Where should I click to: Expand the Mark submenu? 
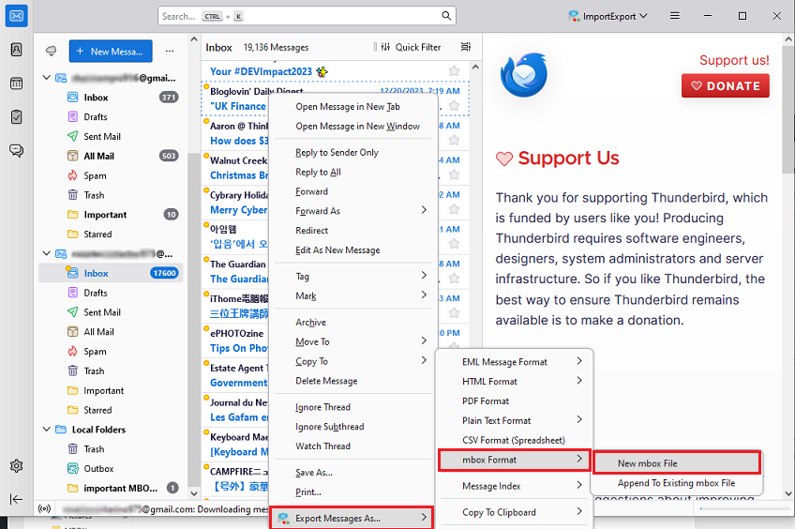(352, 296)
